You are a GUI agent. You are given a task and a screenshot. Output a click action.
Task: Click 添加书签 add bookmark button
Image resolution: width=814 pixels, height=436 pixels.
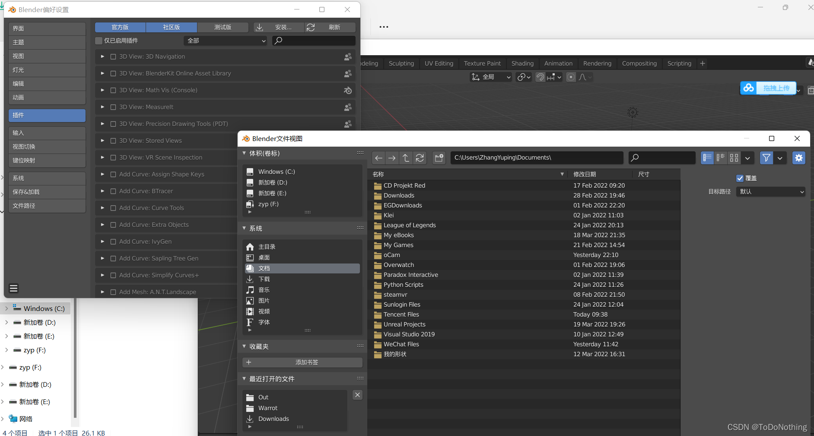click(302, 362)
